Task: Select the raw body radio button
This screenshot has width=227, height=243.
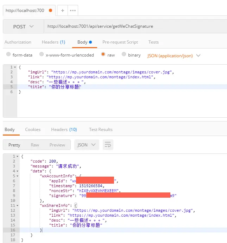Action: [103, 54]
